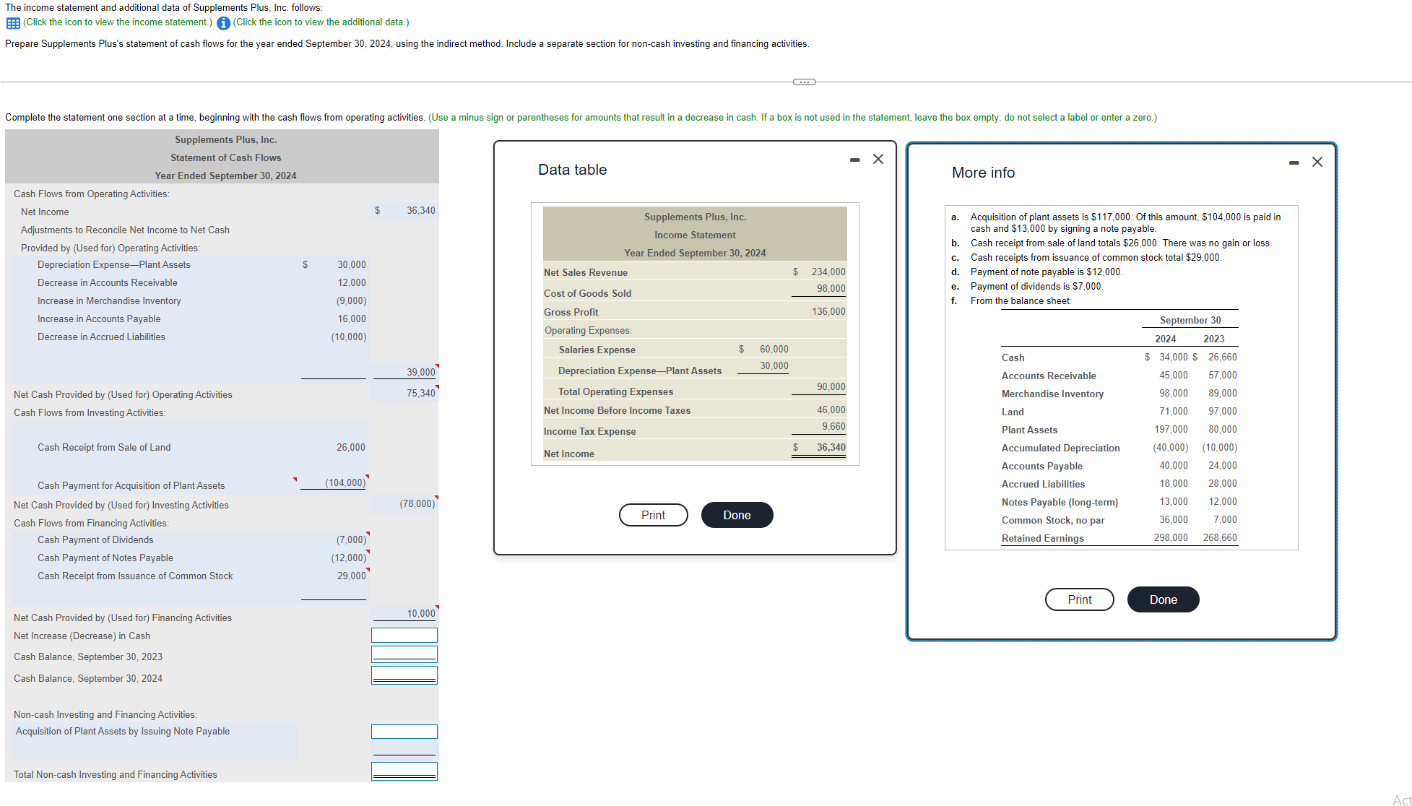Click Done in More info dialog
The image size is (1412, 806).
click(x=1164, y=599)
